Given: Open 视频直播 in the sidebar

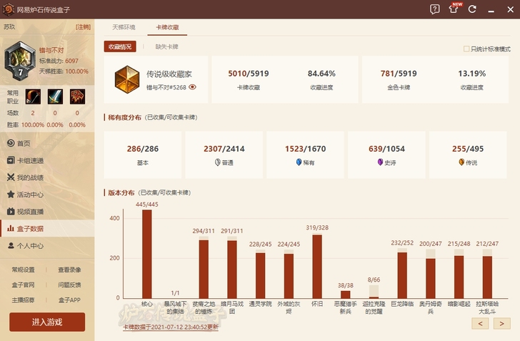Looking at the screenshot, I should (x=47, y=212).
